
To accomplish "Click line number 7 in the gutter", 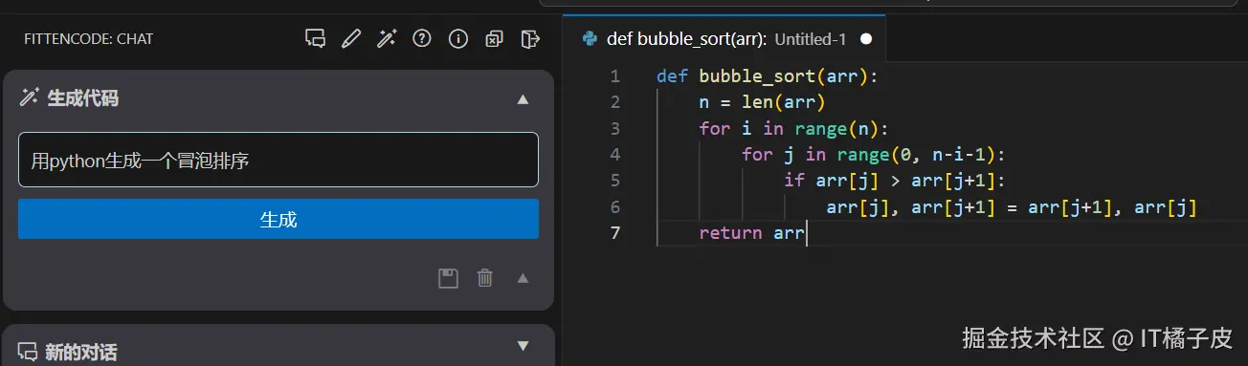I will [615, 232].
